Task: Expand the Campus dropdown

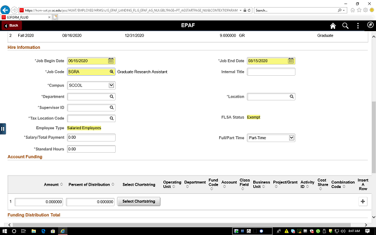Action: pyautogui.click(x=111, y=85)
